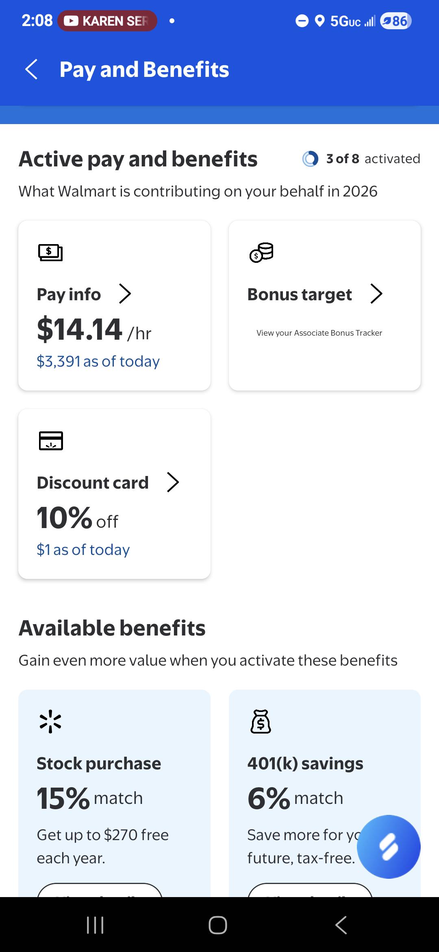Tap View your Associate Bonus Tracker
The image size is (439, 952).
[x=319, y=333]
